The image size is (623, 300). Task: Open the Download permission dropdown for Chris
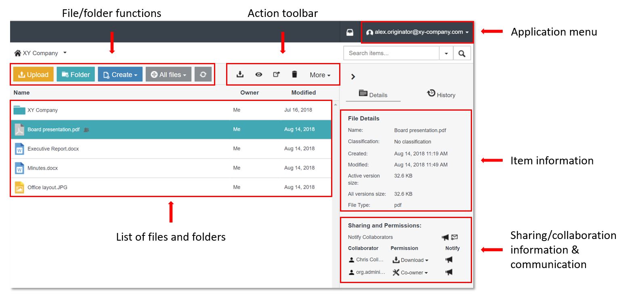click(x=411, y=260)
